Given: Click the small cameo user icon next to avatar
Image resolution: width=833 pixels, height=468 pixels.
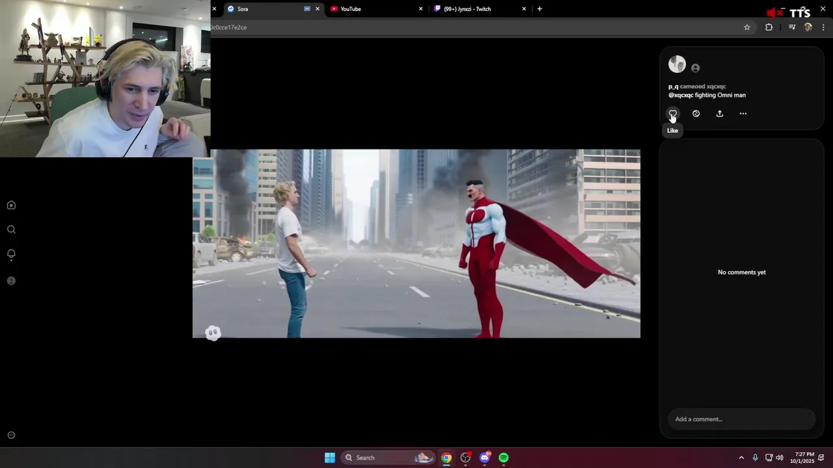Looking at the screenshot, I should pyautogui.click(x=696, y=68).
